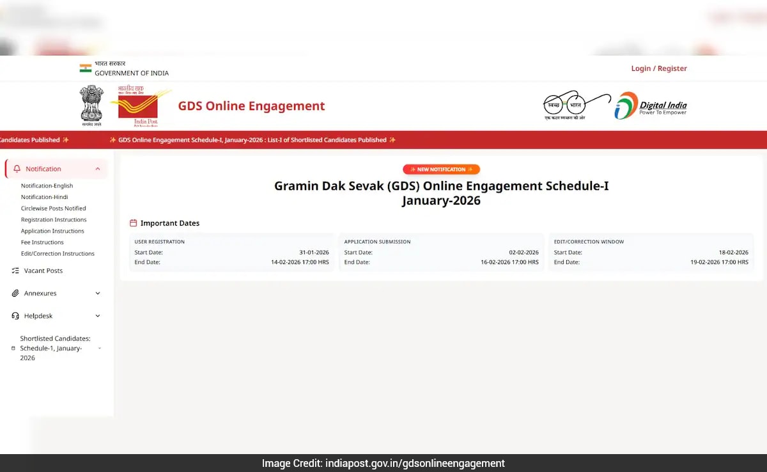
Task: Click the Notification bell icon
Action: (x=16, y=168)
